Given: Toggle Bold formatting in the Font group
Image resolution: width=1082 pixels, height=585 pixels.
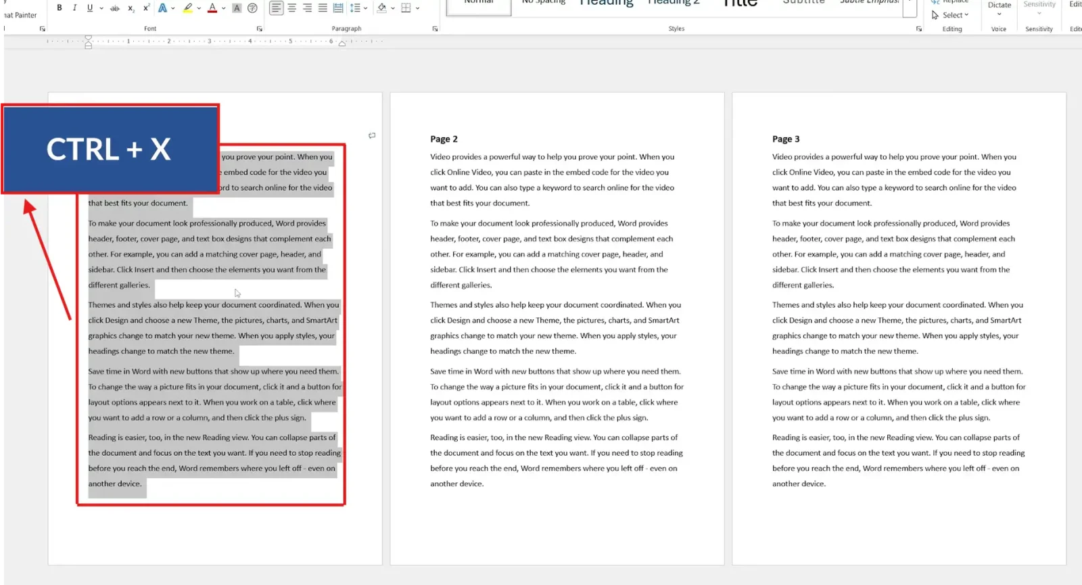Looking at the screenshot, I should (60, 8).
